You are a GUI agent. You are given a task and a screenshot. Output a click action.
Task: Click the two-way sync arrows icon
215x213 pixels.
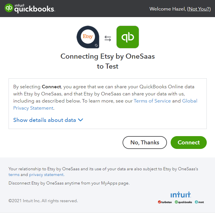tap(108, 38)
